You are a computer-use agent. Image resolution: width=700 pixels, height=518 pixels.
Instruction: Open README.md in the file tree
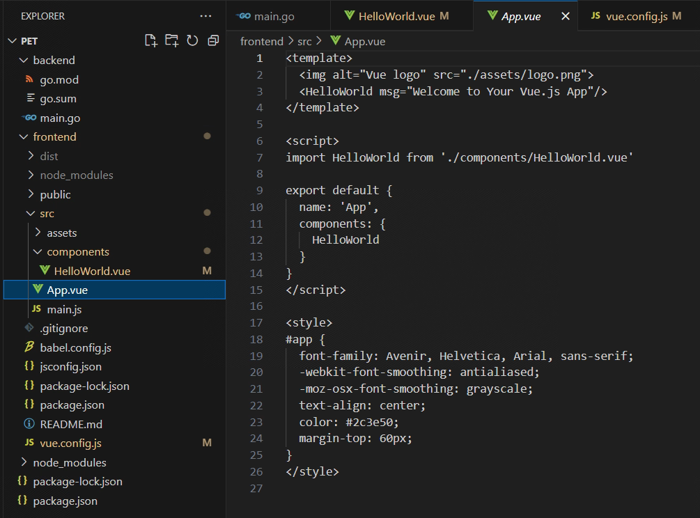point(114,424)
